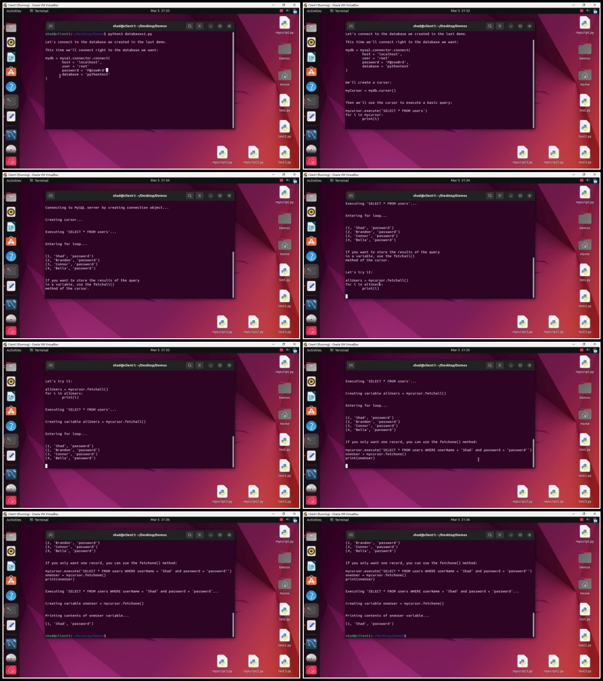Select test.py desktop file, 'create a cursor' screenshot

point(585,103)
